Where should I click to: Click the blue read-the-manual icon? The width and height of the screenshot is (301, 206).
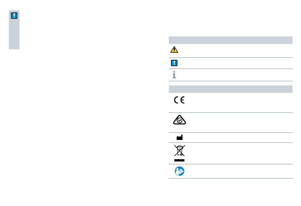[x=179, y=171]
